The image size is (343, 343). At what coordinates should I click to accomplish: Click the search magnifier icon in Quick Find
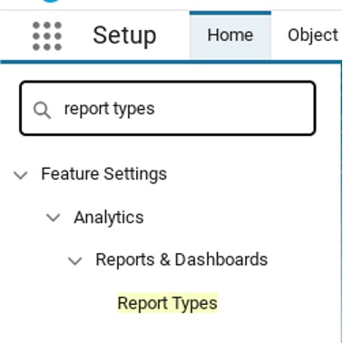pos(42,110)
